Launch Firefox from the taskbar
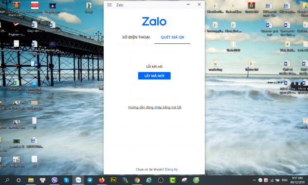The width and height of the screenshot is (308, 185). click(102, 180)
